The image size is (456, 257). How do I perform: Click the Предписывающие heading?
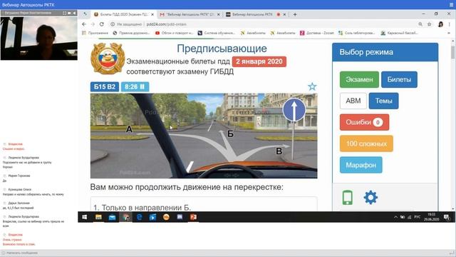[x=222, y=49]
